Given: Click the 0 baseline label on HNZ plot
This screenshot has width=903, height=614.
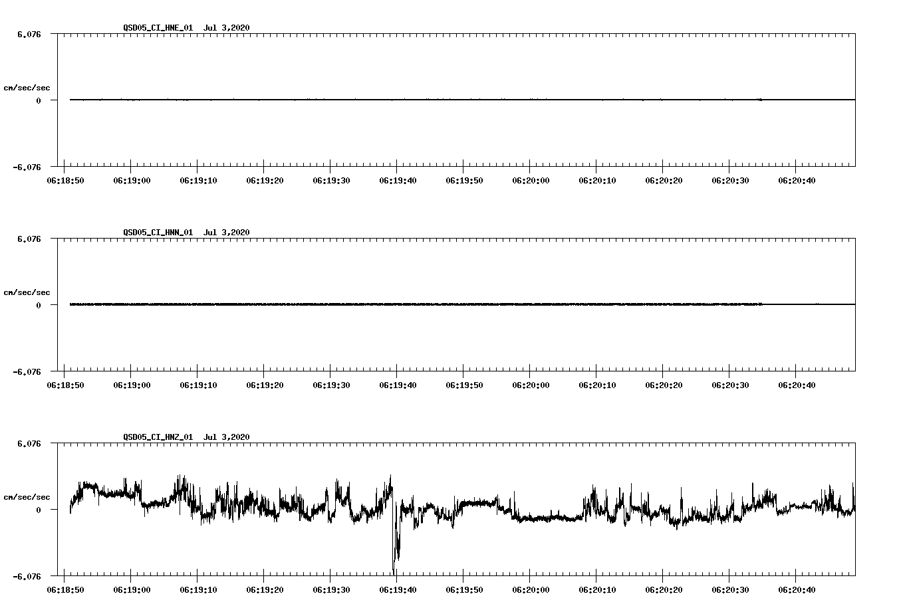Looking at the screenshot, I should click(39, 510).
